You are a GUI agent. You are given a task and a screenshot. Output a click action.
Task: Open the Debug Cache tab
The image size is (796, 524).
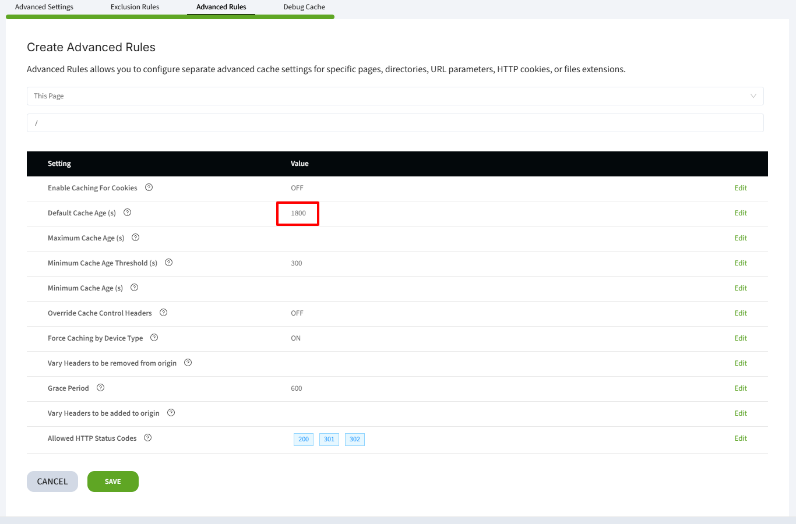304,7
